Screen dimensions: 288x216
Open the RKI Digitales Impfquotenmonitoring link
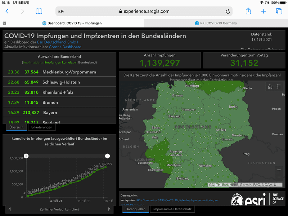click(x=177, y=201)
